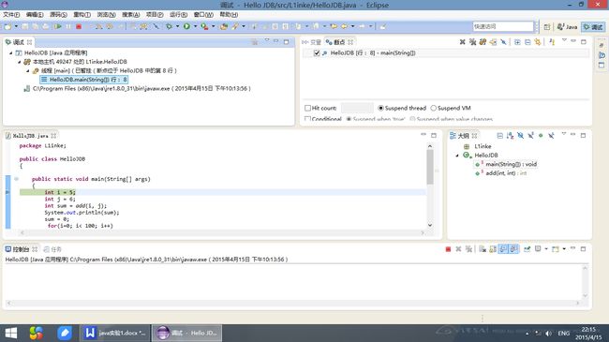Select the Suspend VM radio button
This screenshot has width=609, height=342.
coord(434,108)
